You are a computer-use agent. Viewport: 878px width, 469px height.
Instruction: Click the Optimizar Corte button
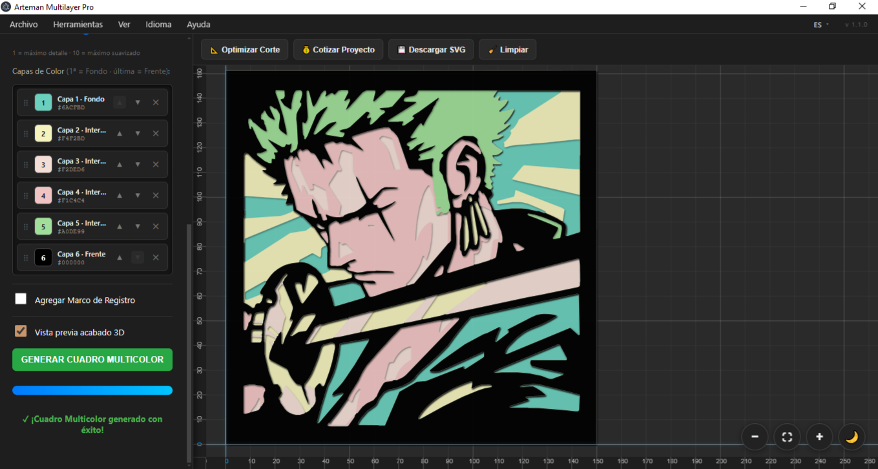(x=245, y=50)
